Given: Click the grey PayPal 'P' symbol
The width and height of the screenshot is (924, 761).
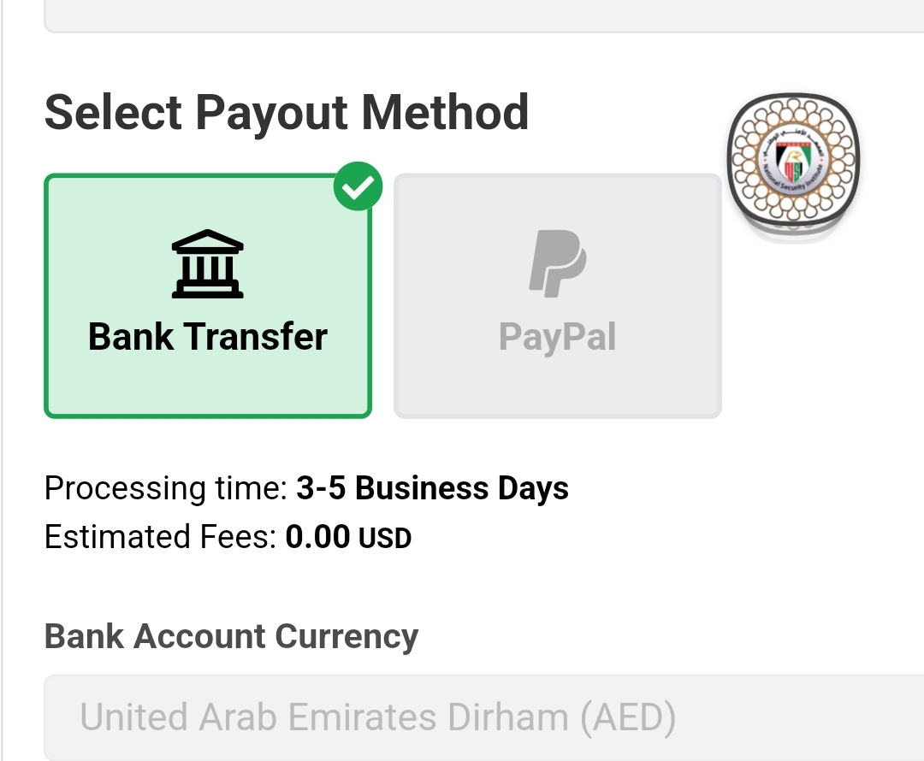Looking at the screenshot, I should (558, 265).
